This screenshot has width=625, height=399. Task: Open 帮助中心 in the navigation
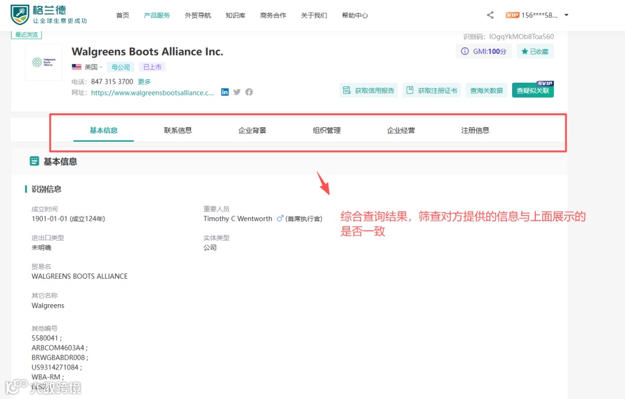pos(355,16)
